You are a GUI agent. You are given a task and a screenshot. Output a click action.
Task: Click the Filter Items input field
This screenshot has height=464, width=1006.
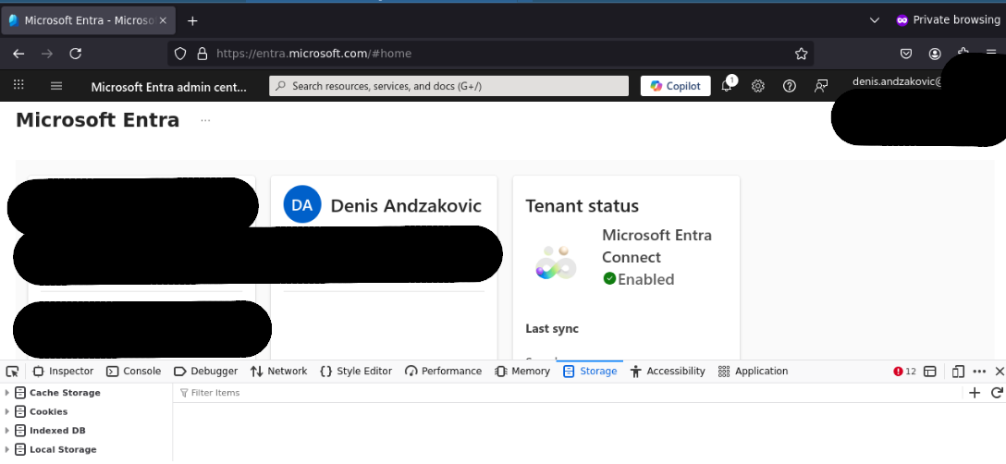pos(555,393)
